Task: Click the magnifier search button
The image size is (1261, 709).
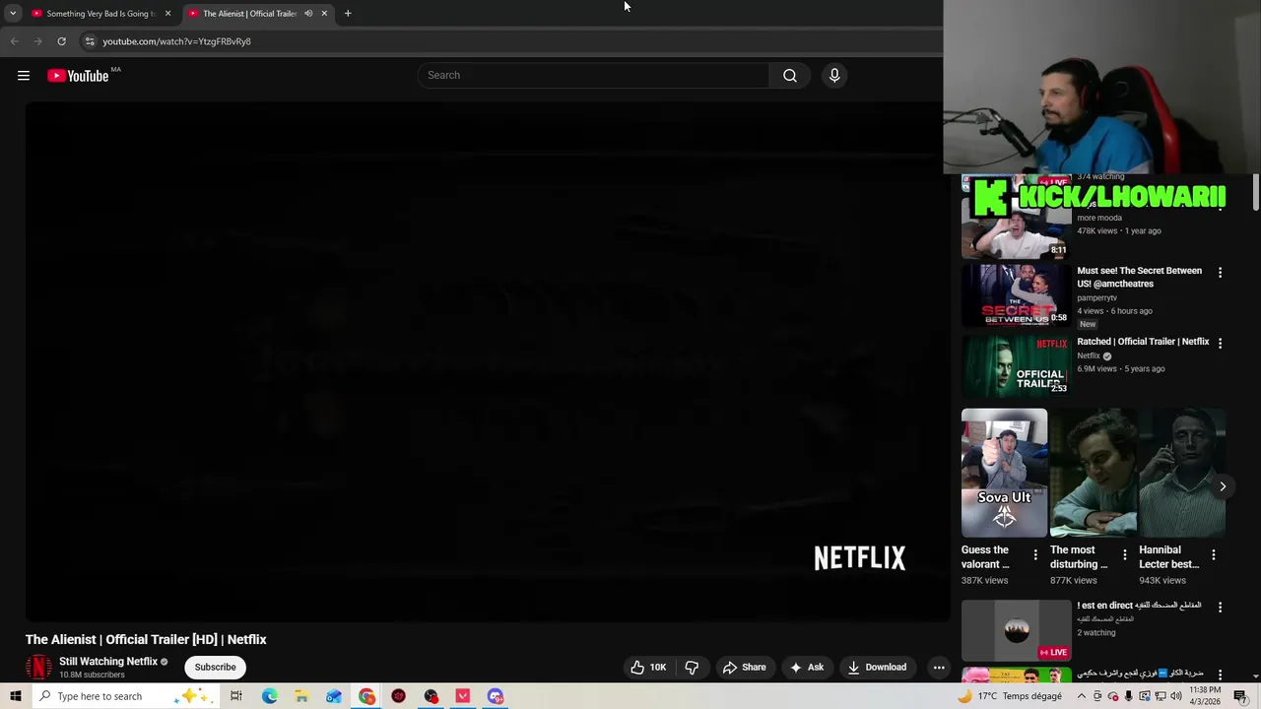Action: (x=790, y=75)
